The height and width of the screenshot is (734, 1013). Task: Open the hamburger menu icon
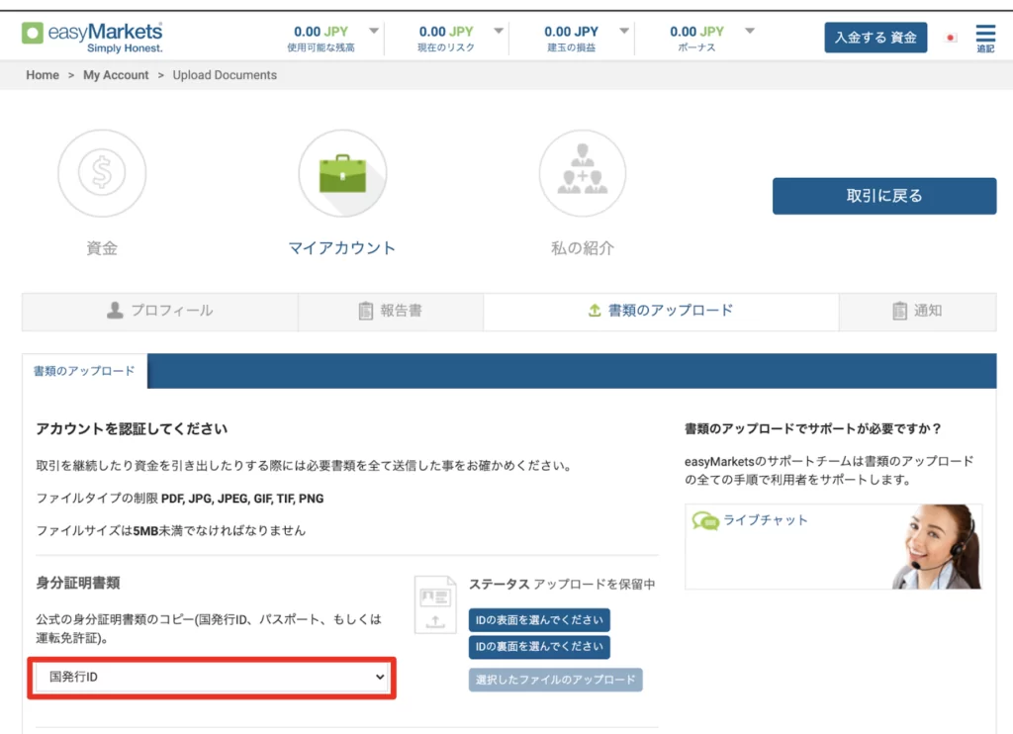click(985, 38)
